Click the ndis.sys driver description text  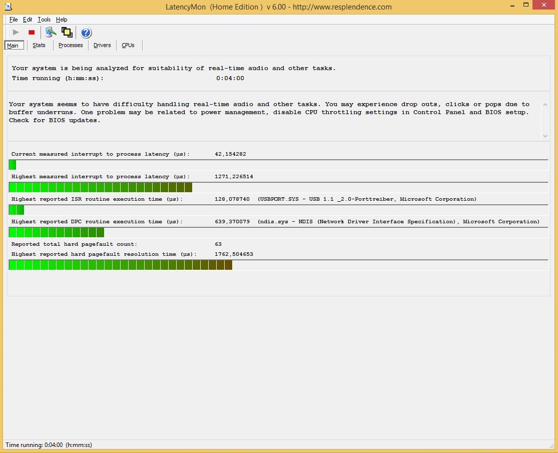pyautogui.click(x=398, y=221)
